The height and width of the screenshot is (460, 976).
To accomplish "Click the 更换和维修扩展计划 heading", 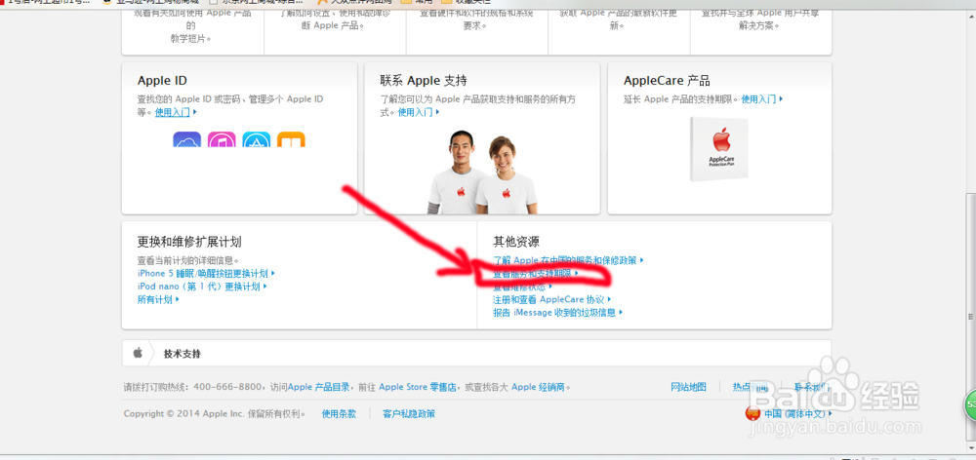I will click(x=189, y=242).
